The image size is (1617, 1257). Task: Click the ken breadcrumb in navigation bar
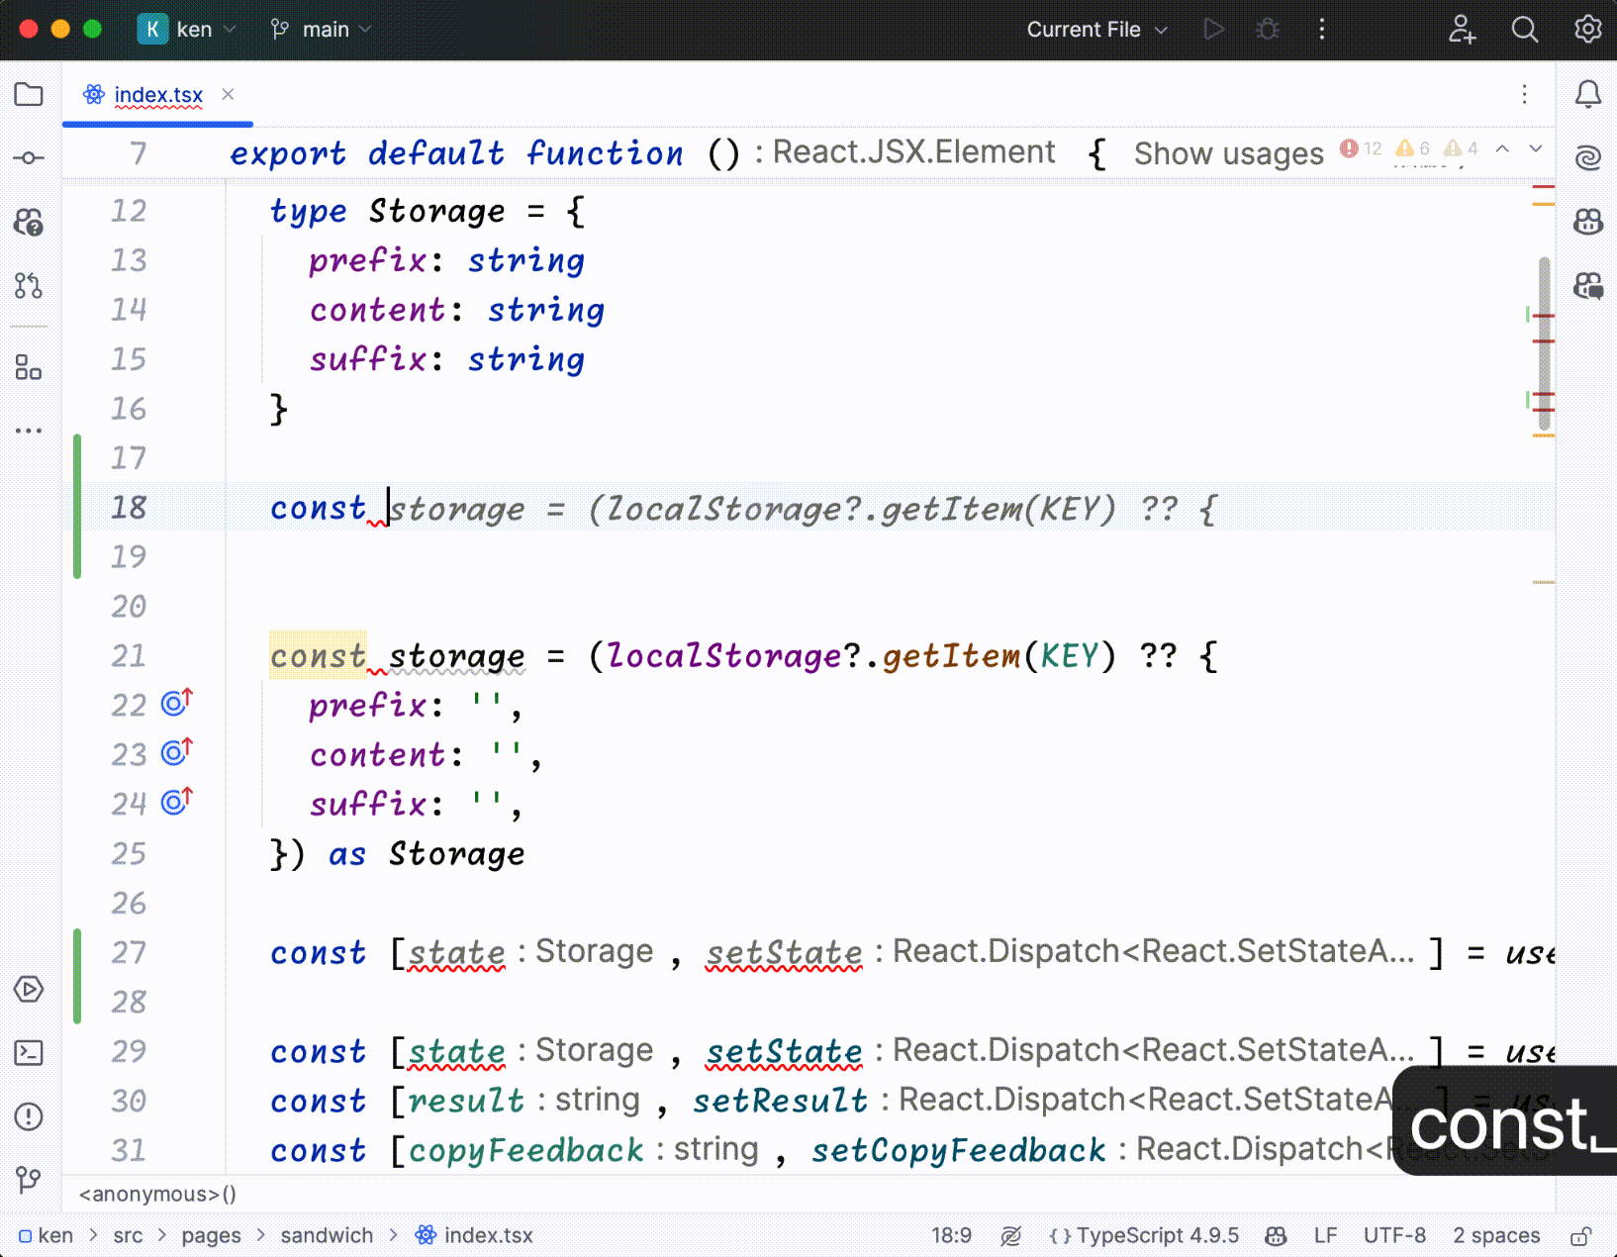[x=46, y=1235]
